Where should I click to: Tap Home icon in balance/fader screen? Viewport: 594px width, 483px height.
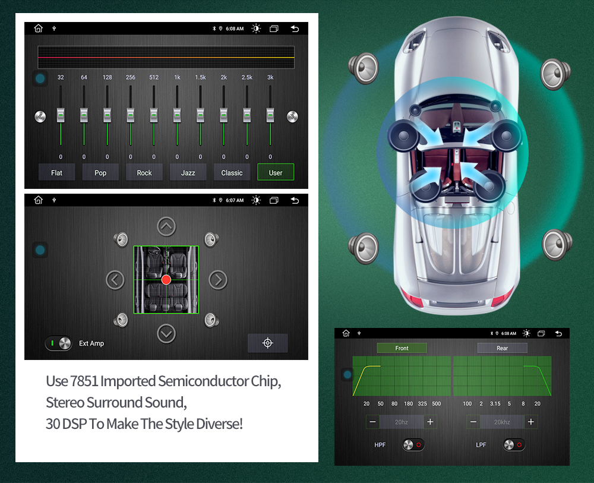(x=38, y=200)
